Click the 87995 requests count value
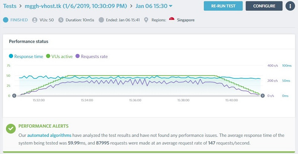This screenshot has width=298, height=154. click(x=103, y=143)
